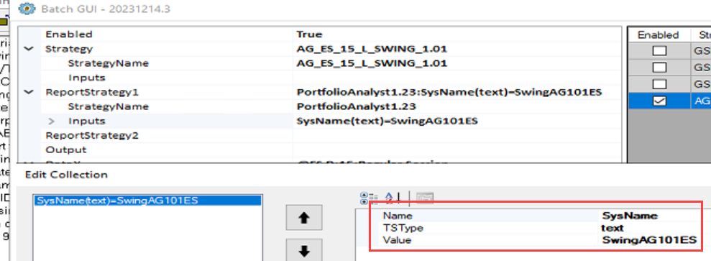Sort properties alphabetically with A-Z icon
The width and height of the screenshot is (711, 261).
(393, 198)
